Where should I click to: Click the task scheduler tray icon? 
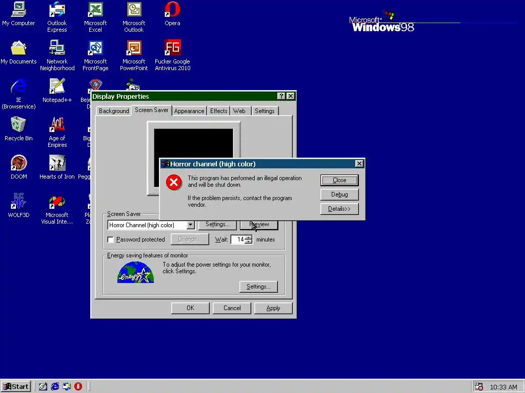pos(479,387)
